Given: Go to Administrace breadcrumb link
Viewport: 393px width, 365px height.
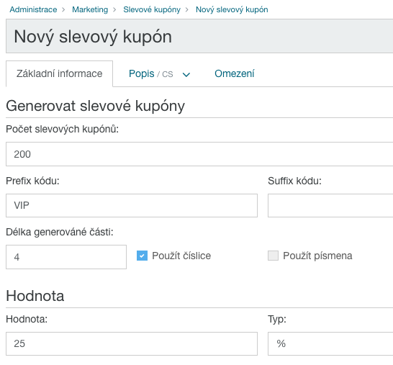Looking at the screenshot, I should pos(33,9).
